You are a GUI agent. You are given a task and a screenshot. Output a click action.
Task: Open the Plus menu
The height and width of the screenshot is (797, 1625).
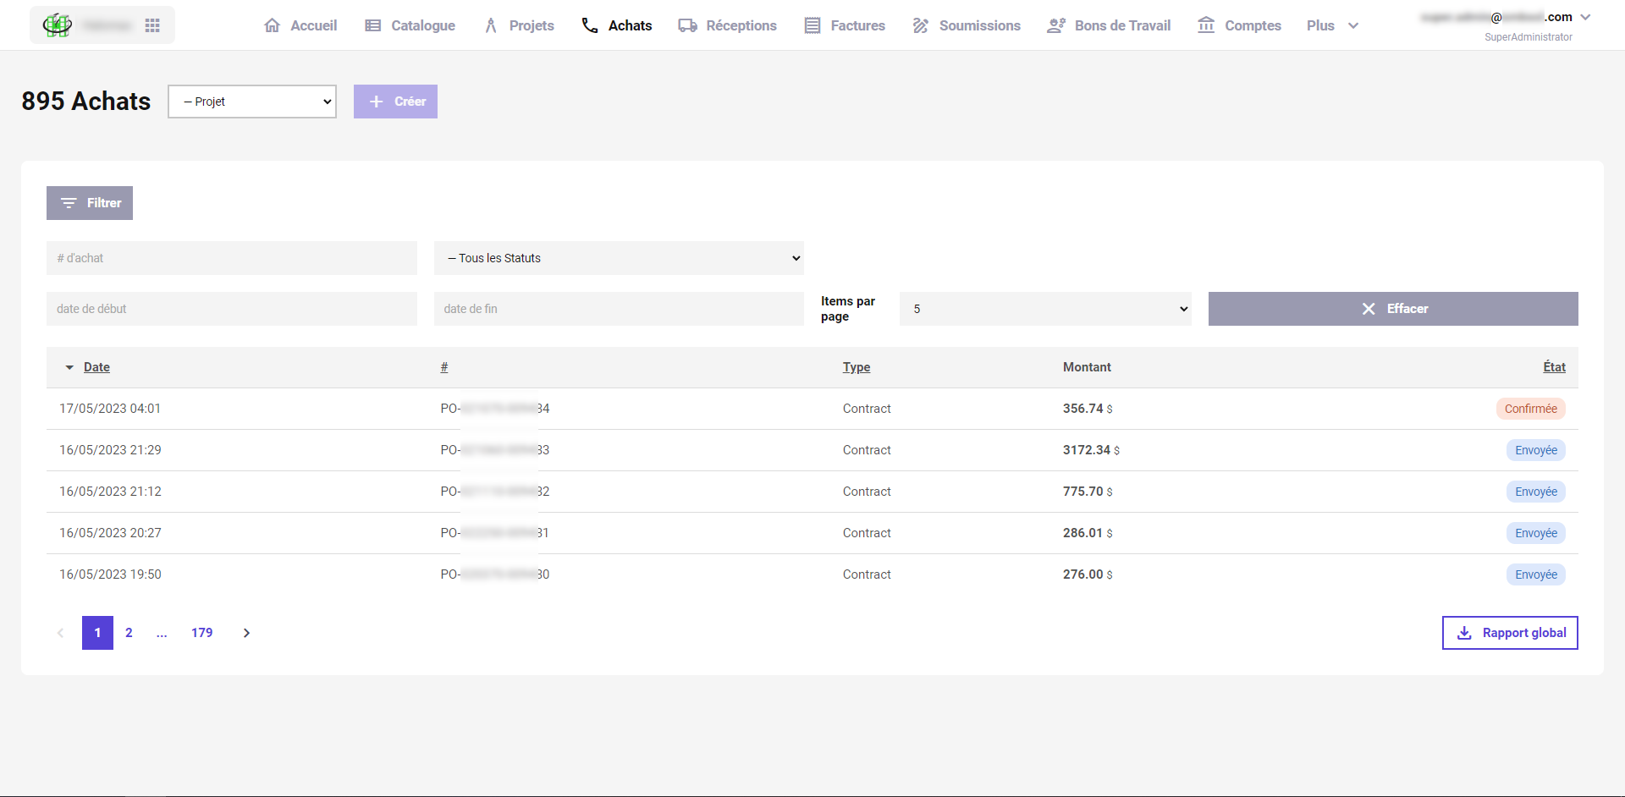[1329, 25]
